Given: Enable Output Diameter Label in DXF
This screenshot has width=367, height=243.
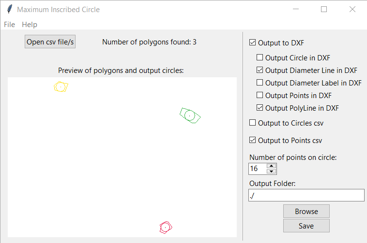Looking at the screenshot, I should click(x=260, y=83).
